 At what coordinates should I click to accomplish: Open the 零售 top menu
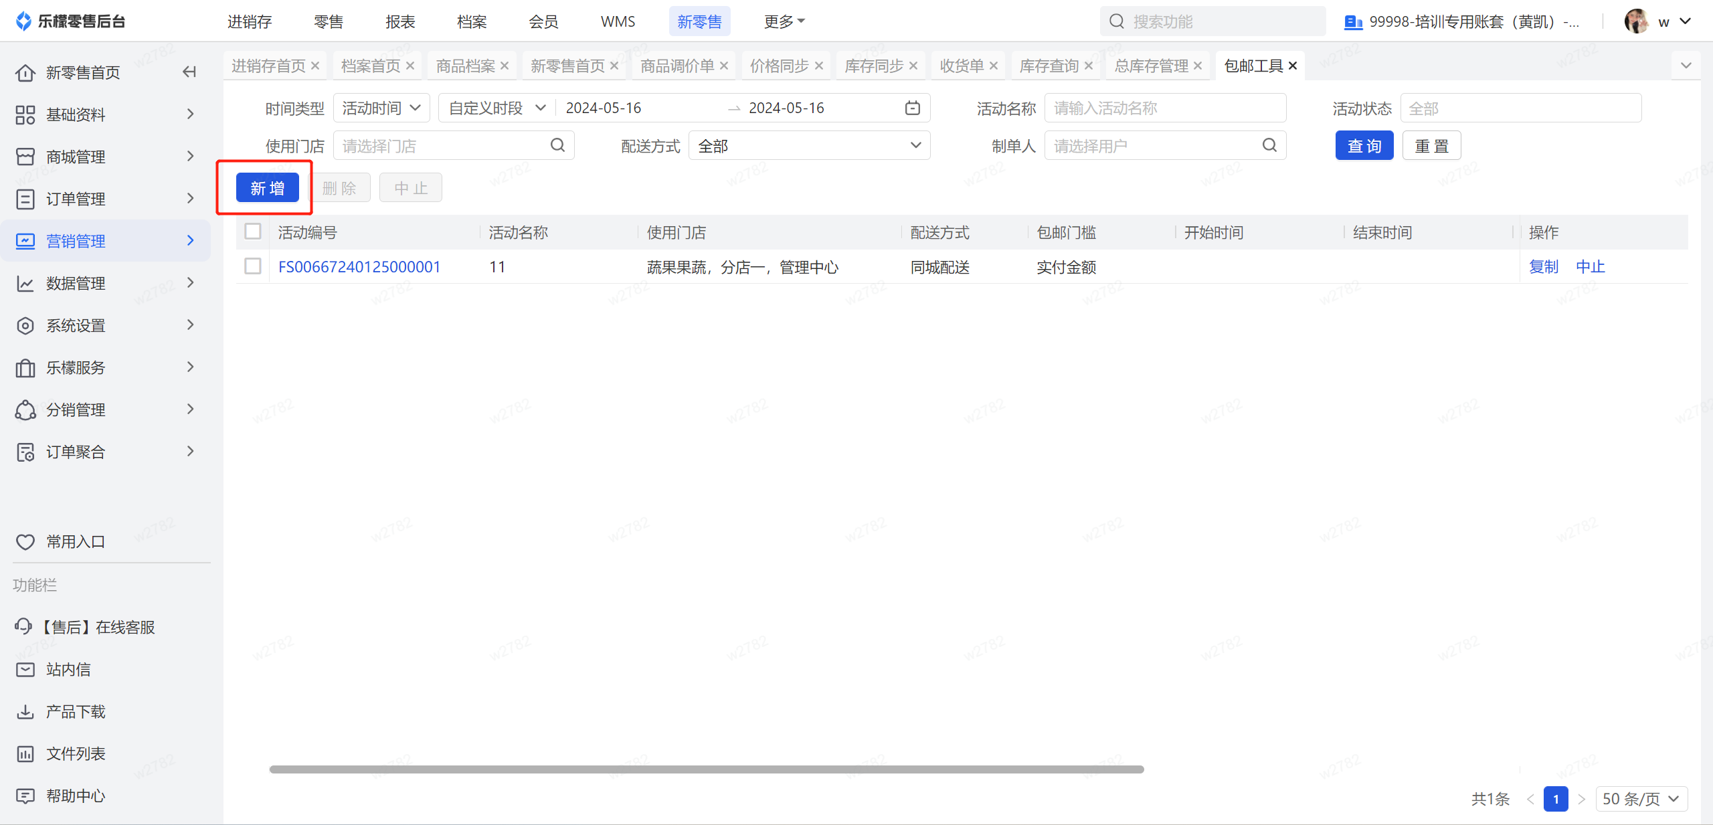[x=329, y=21]
